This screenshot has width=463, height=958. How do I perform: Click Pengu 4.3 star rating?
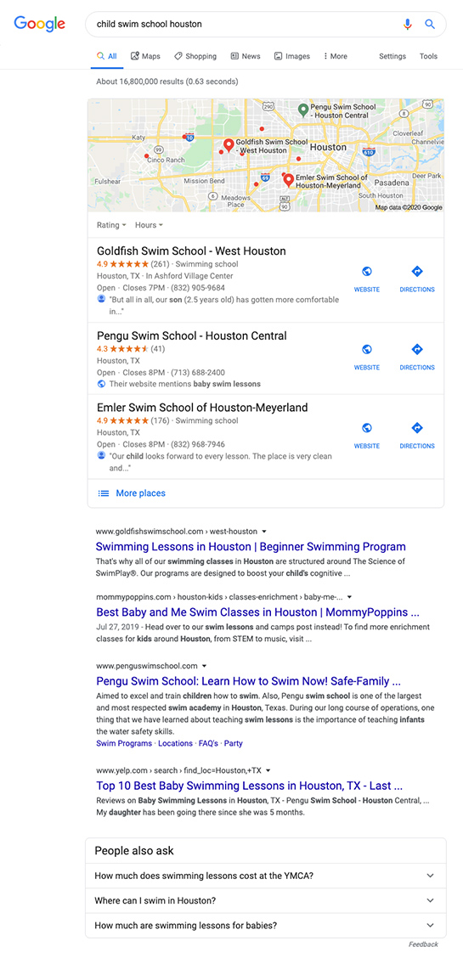pos(122,349)
